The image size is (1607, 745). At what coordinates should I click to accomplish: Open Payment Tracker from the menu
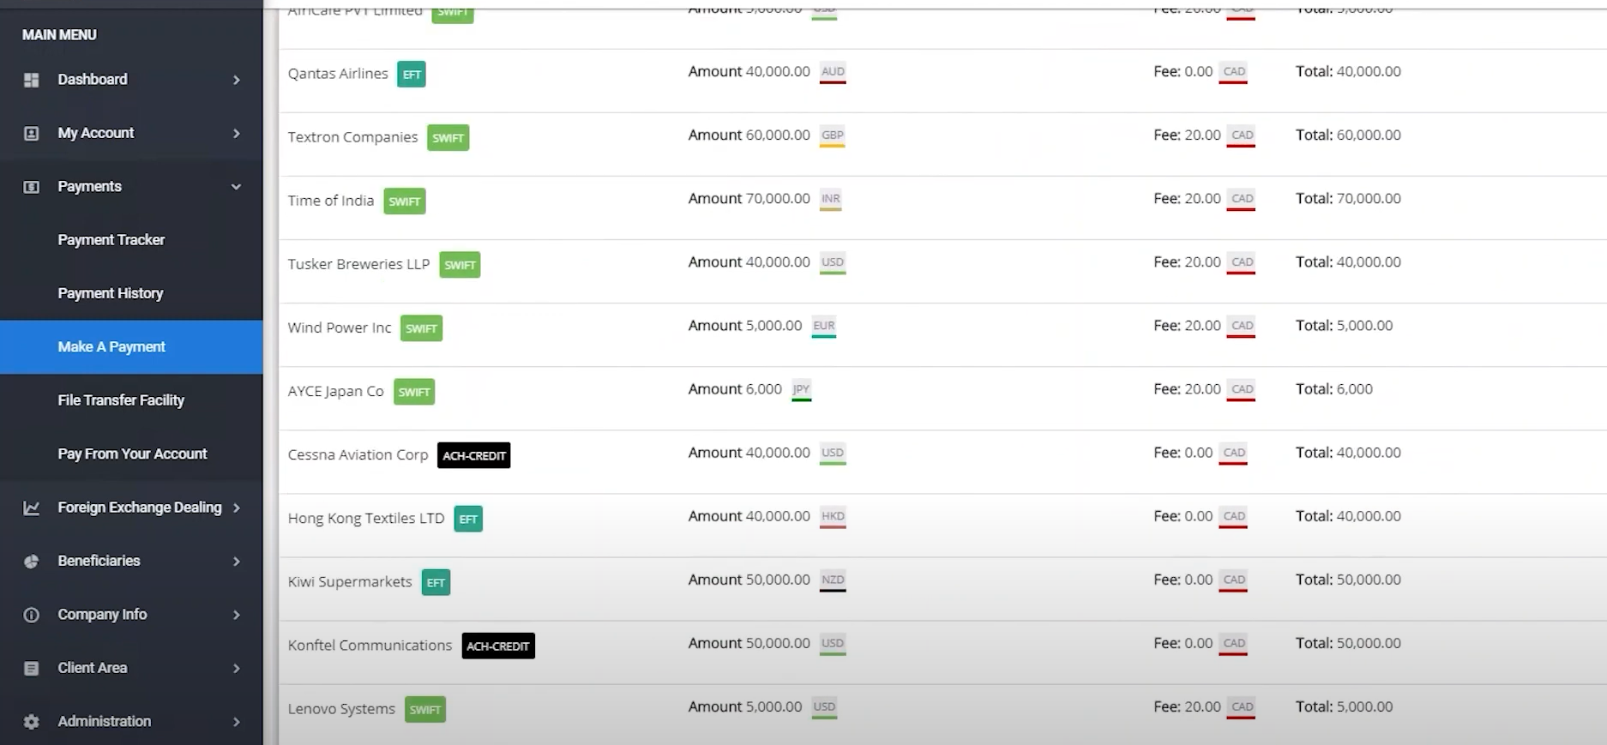click(111, 239)
